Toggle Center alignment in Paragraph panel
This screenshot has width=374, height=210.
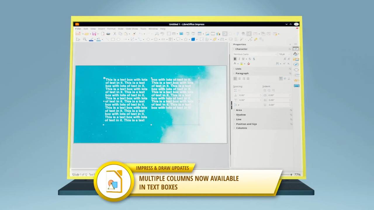240,78
